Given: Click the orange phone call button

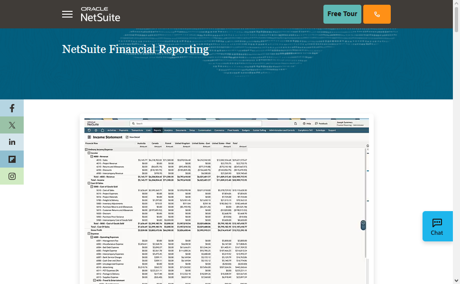Looking at the screenshot, I should (377, 14).
